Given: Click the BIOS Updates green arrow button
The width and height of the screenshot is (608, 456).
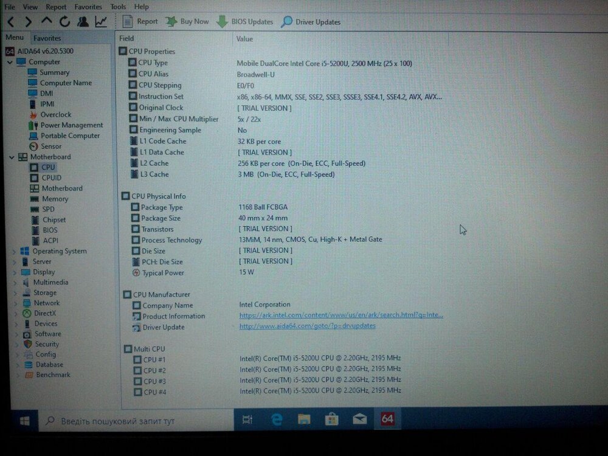Looking at the screenshot, I should pos(245,22).
